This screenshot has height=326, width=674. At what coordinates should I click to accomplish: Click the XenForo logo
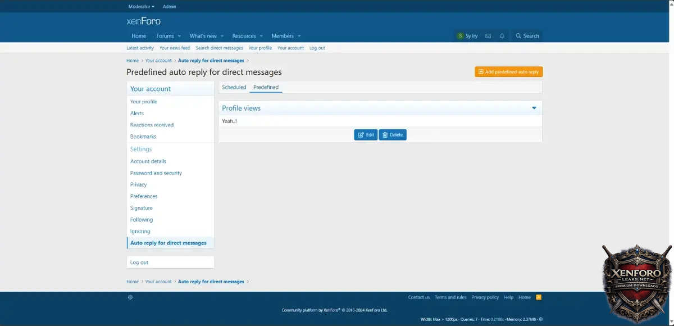pyautogui.click(x=144, y=21)
